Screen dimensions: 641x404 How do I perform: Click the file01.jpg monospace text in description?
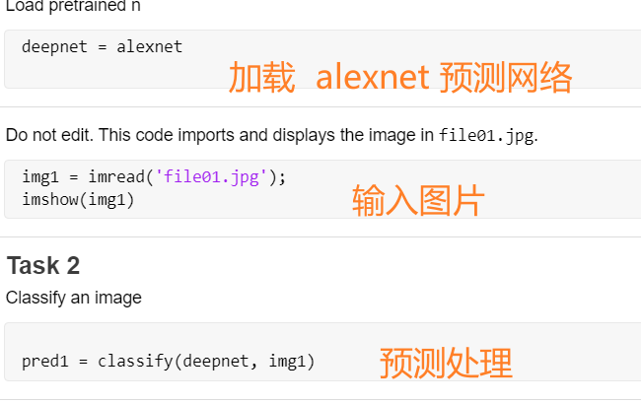coord(486,135)
